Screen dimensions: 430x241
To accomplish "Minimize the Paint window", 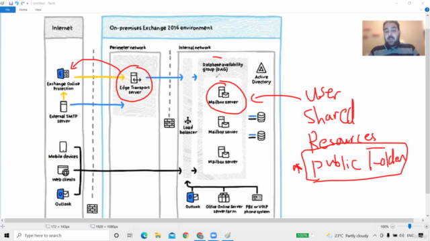I will pos(396,3).
